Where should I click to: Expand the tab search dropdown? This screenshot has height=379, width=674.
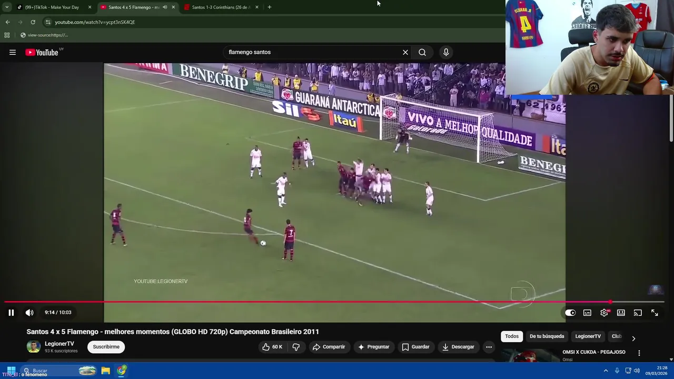(7, 7)
